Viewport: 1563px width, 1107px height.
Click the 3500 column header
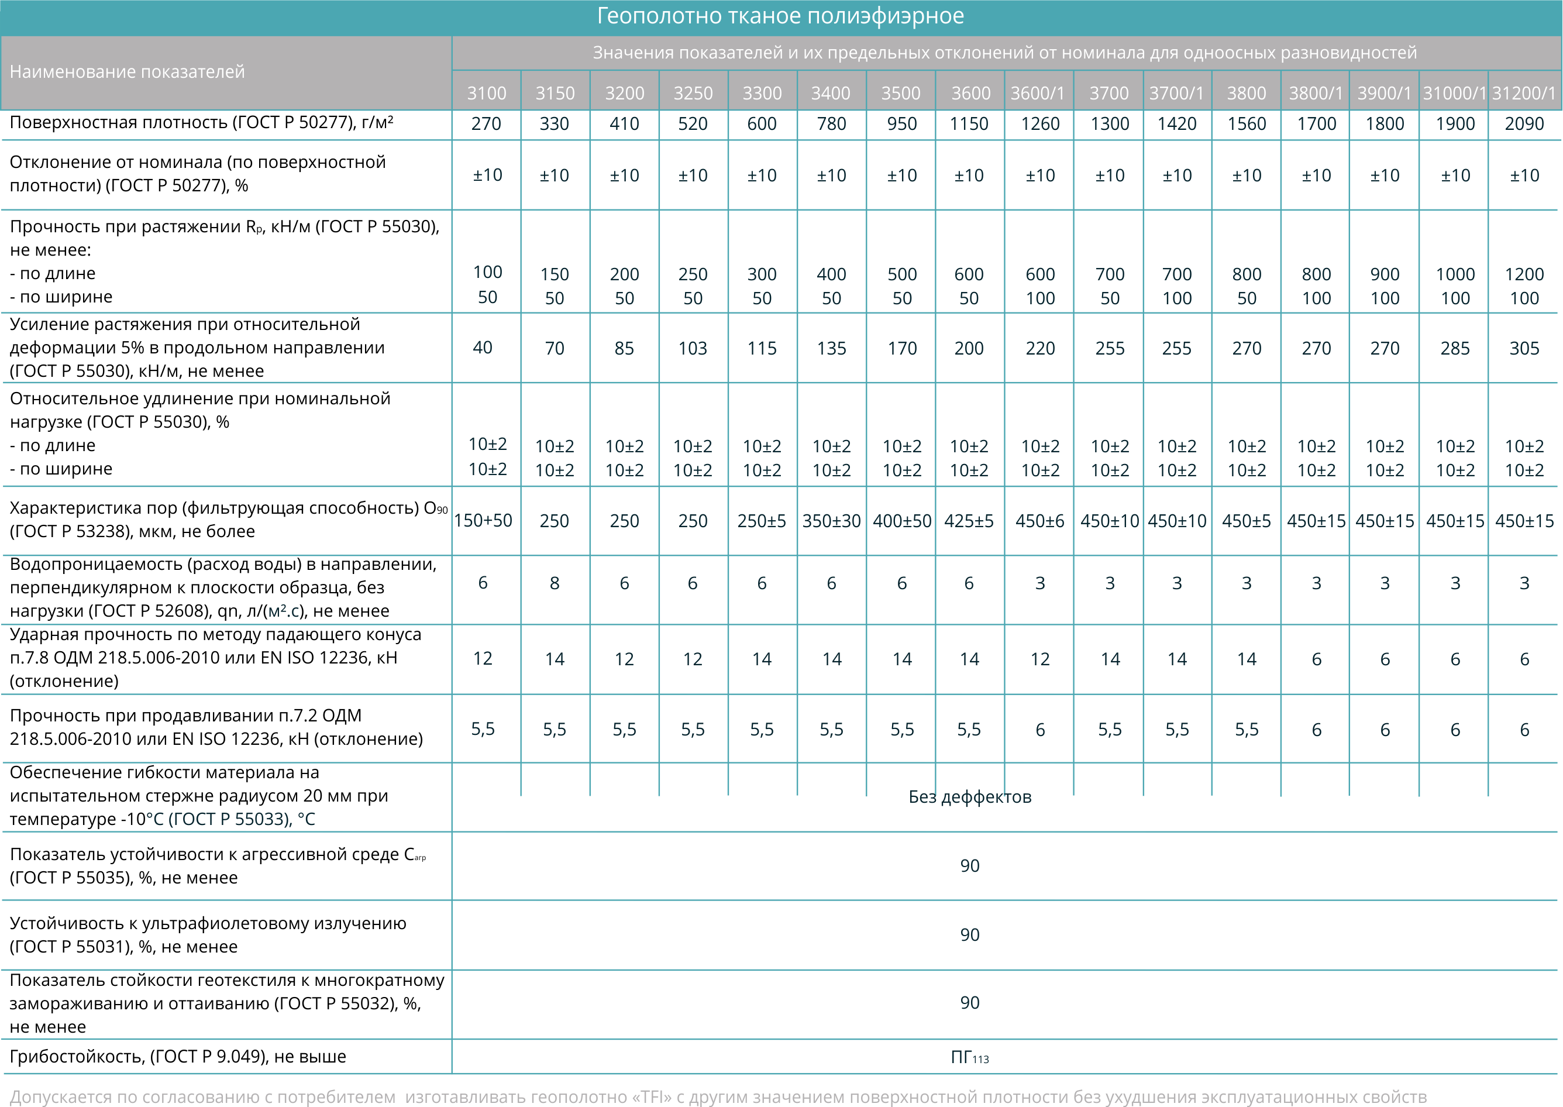coord(901,92)
